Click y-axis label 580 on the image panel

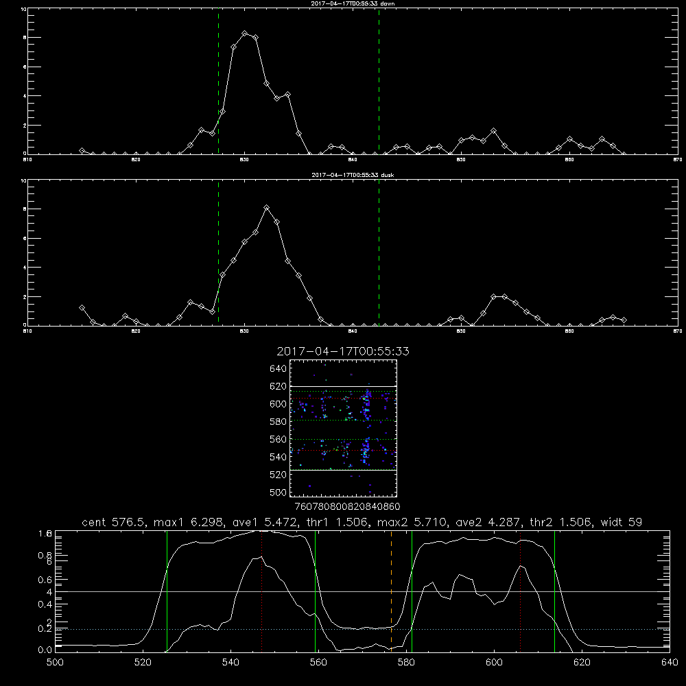[279, 422]
